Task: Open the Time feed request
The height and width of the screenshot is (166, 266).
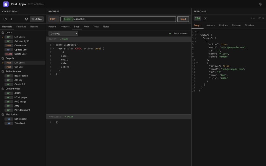Action: 20,123
